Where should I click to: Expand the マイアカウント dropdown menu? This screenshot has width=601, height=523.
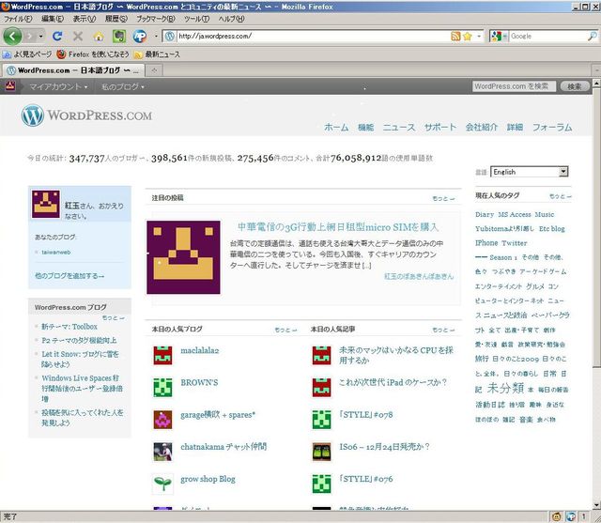pyautogui.click(x=58, y=86)
